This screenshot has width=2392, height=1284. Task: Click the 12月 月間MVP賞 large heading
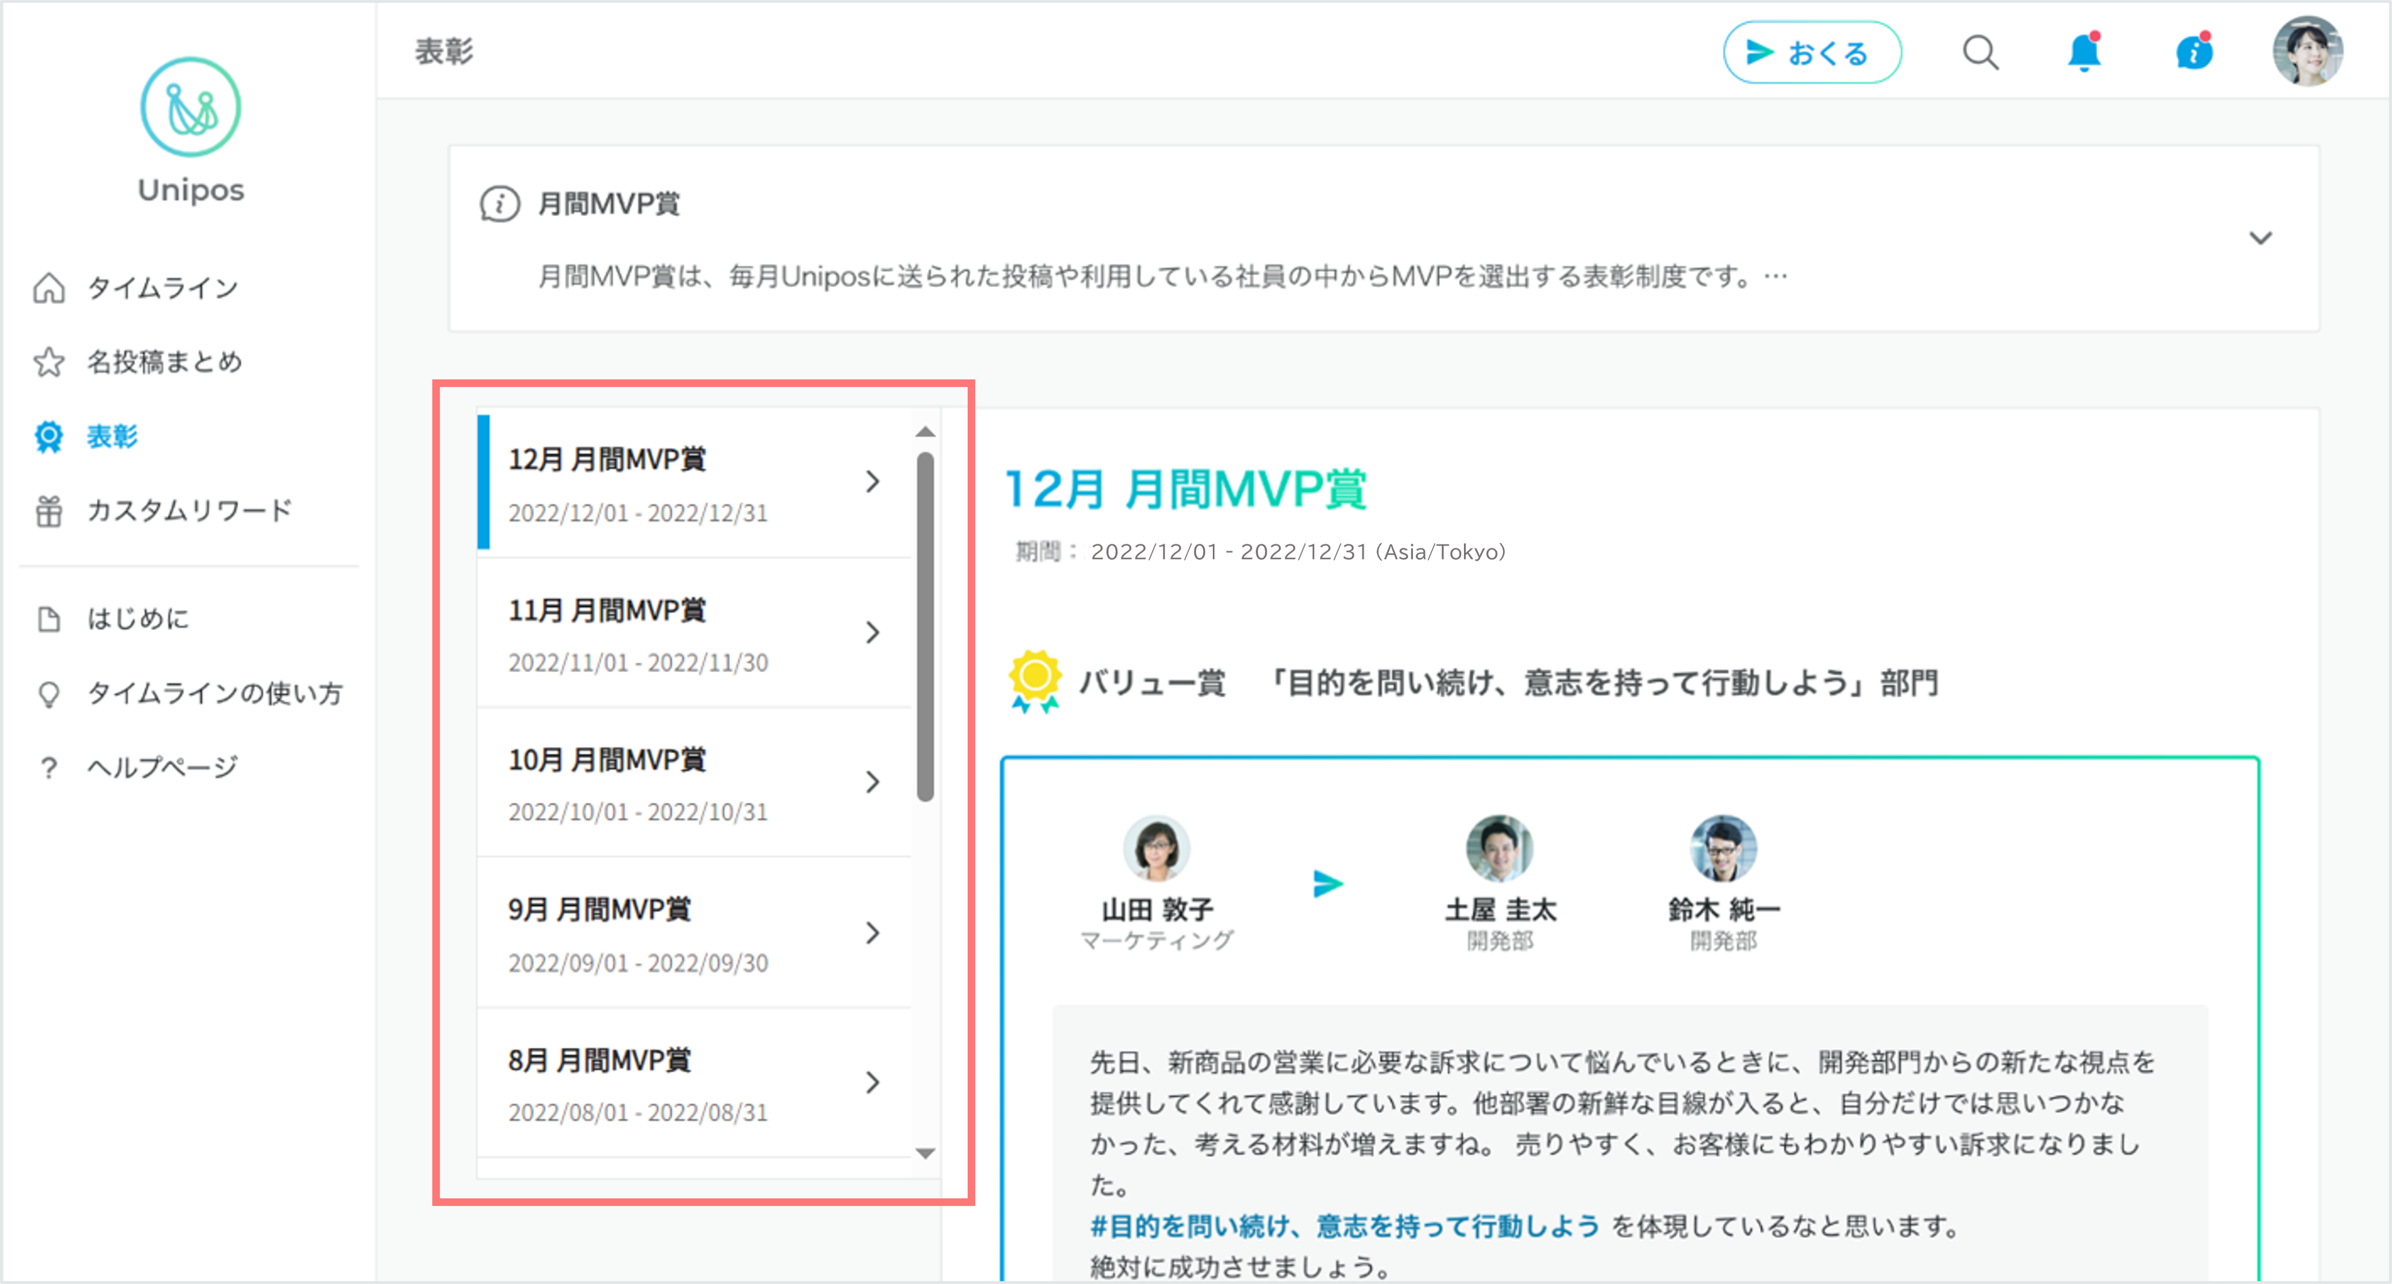(x=1186, y=489)
